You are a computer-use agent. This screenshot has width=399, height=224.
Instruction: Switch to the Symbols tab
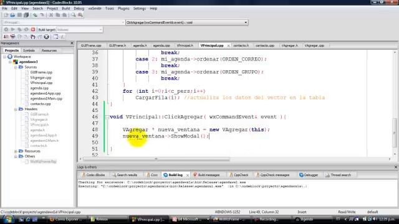[x=29, y=50]
